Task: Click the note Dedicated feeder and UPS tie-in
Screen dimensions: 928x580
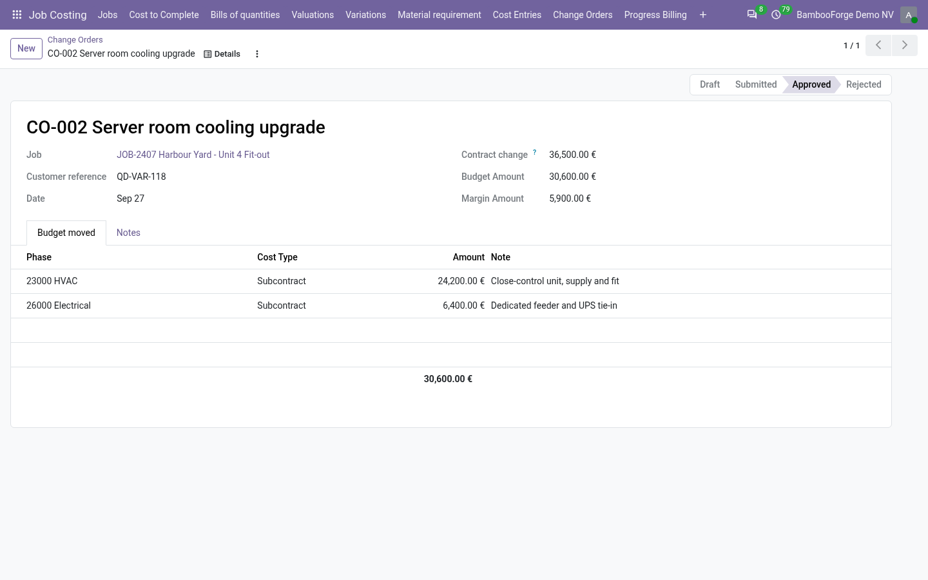Action: [554, 305]
